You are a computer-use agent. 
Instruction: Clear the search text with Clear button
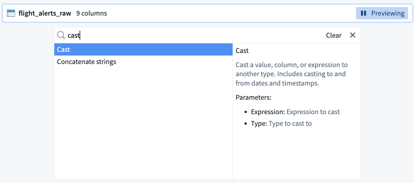(x=334, y=35)
